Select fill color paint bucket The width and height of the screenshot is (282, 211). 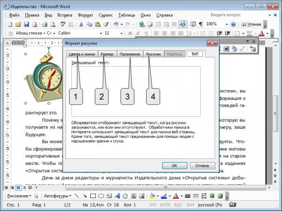pyautogui.click(x=152, y=196)
